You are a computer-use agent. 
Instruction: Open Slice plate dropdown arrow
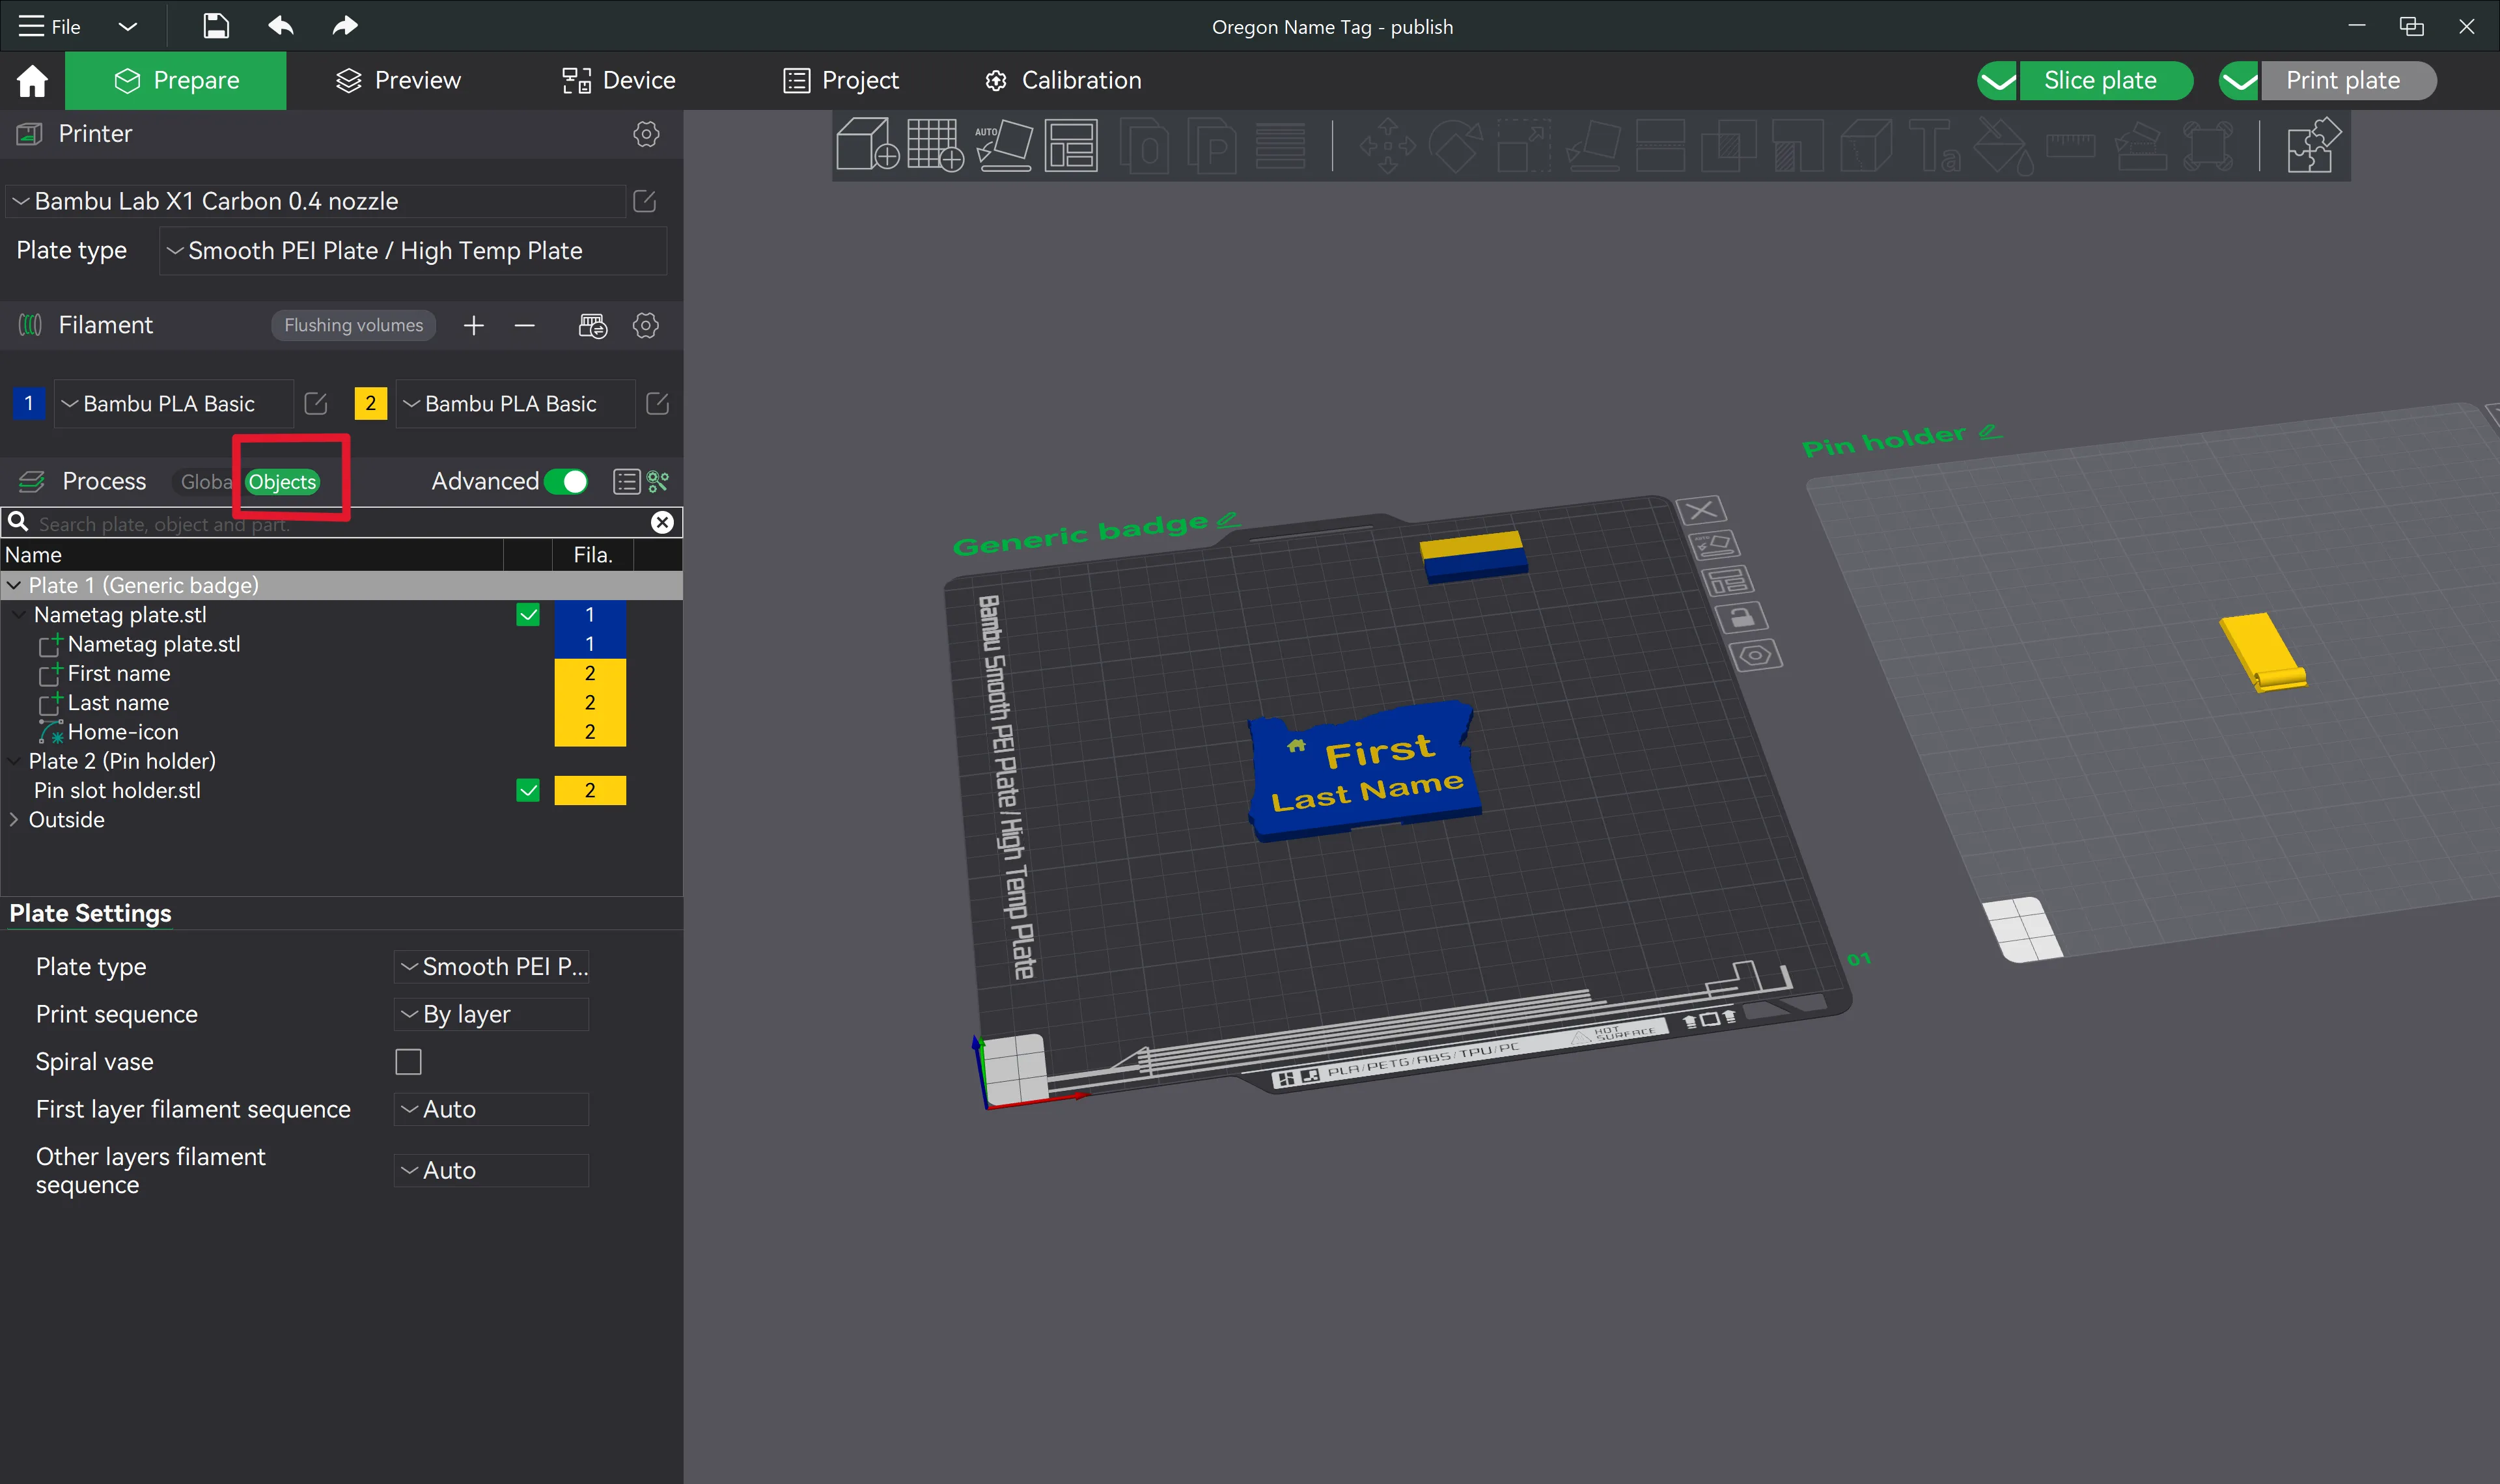coord(1997,80)
